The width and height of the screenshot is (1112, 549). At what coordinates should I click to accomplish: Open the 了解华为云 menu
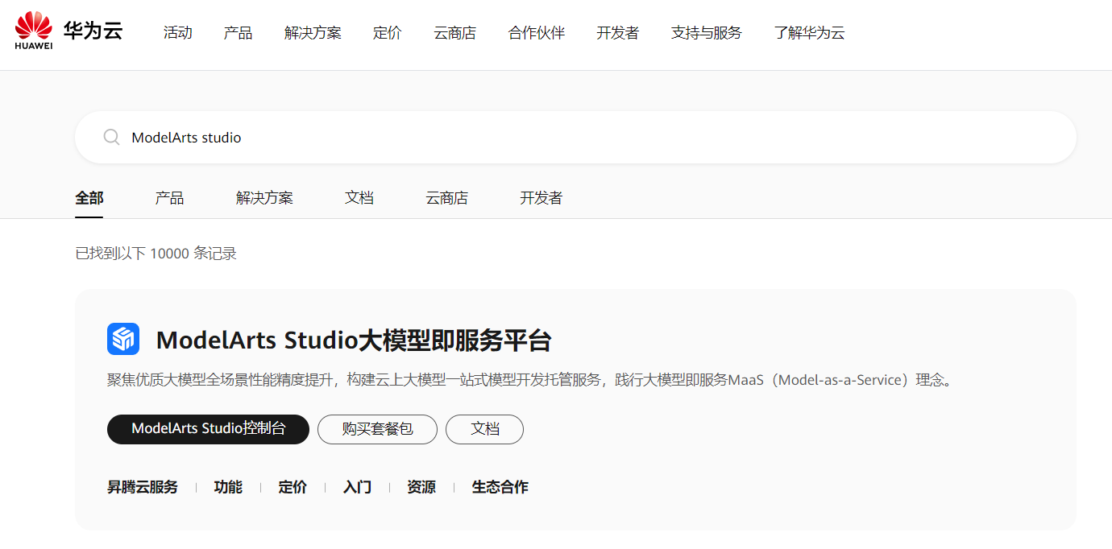(810, 33)
